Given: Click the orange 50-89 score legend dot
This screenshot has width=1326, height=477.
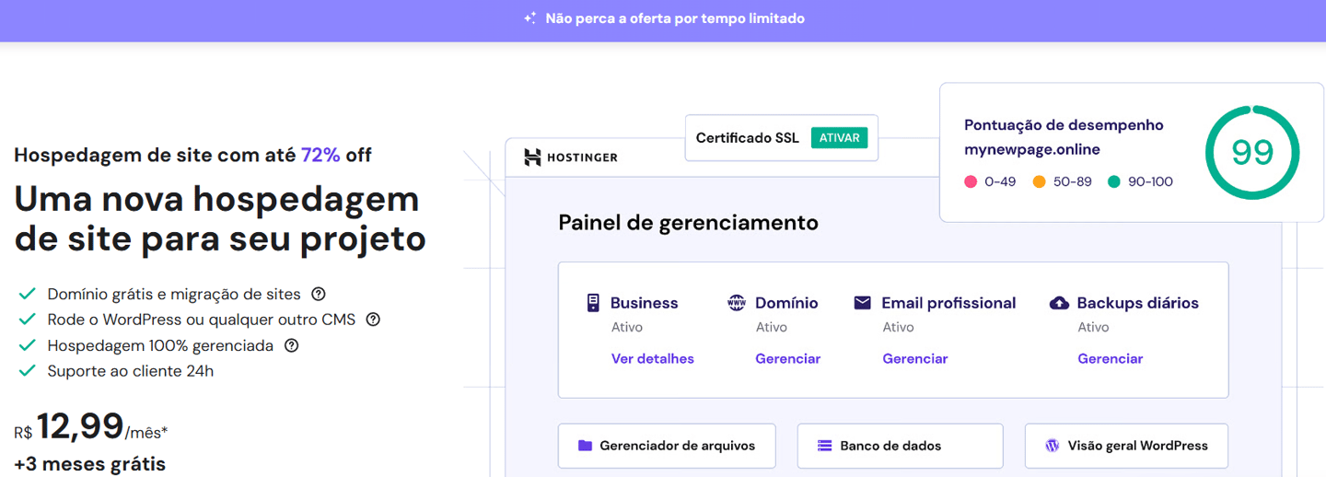Looking at the screenshot, I should point(1040,182).
